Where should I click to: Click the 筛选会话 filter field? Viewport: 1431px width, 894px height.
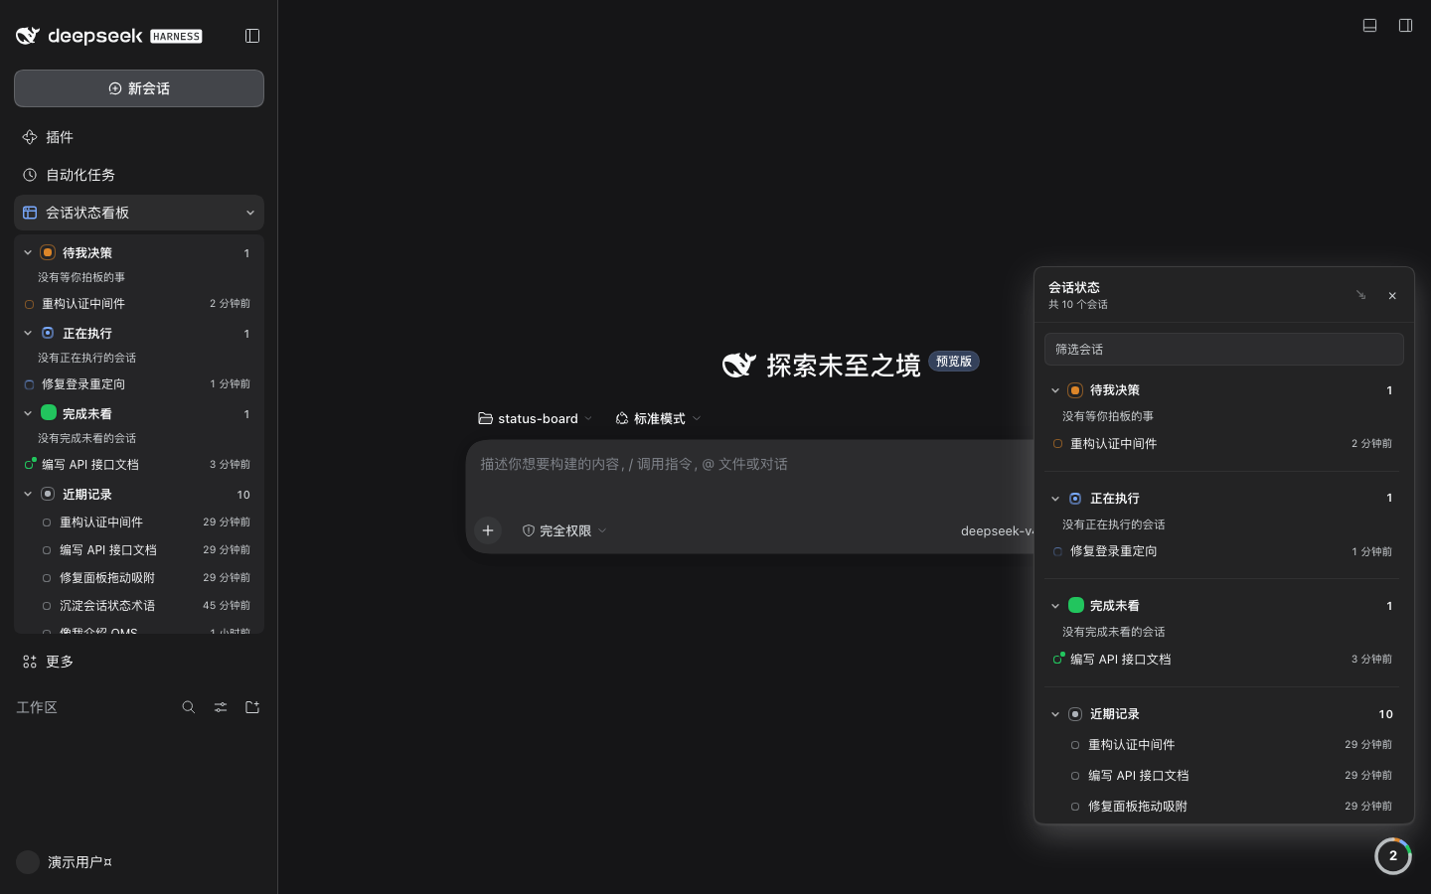click(x=1224, y=349)
